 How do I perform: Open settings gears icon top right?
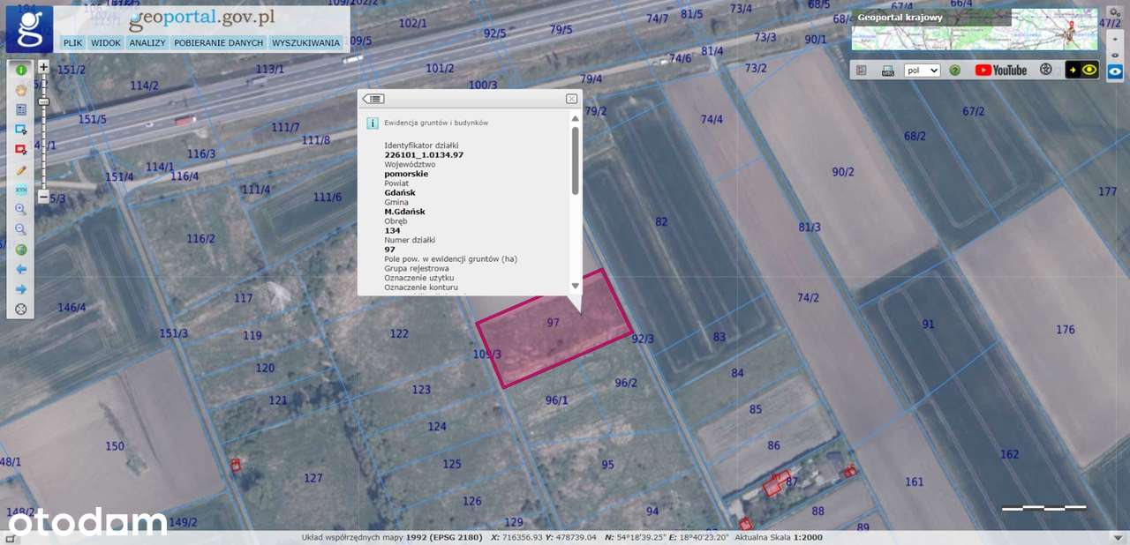[x=1114, y=12]
